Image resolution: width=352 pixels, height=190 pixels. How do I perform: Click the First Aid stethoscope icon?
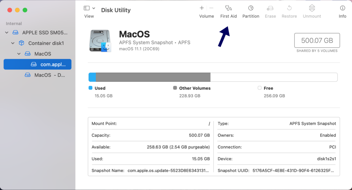[228, 8]
